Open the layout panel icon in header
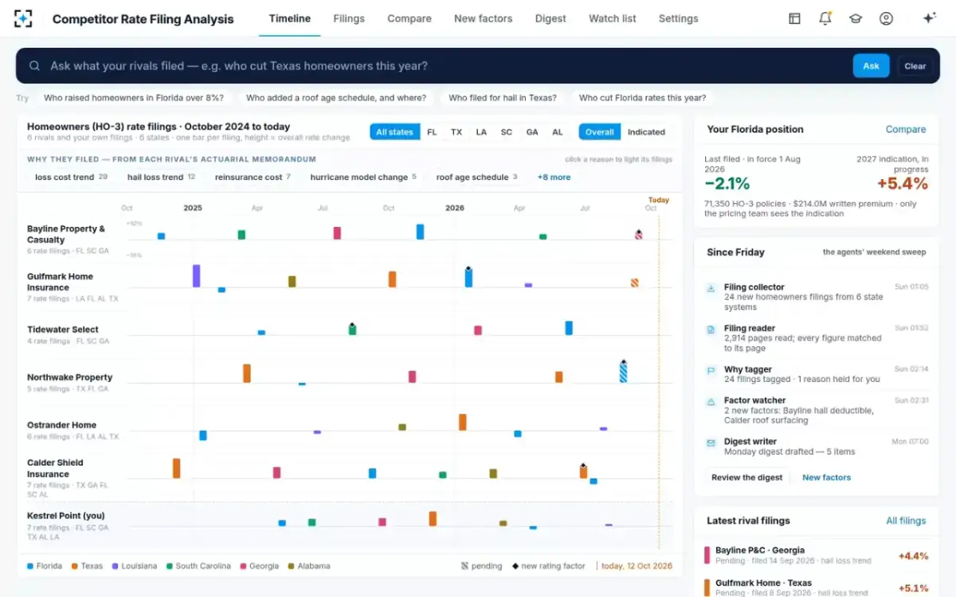The width and height of the screenshot is (956, 597). (794, 18)
